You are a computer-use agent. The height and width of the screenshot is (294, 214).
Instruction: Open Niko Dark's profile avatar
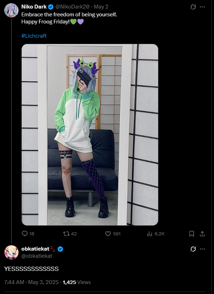[11, 10]
